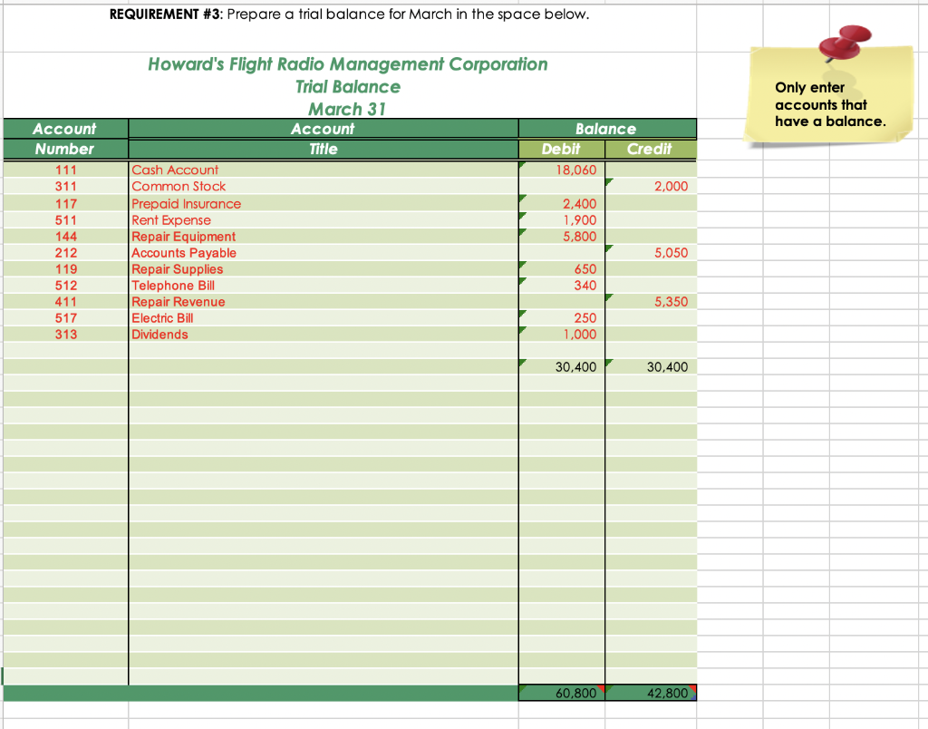
Task: Select the green comment marker beside 18,060
Action: point(522,164)
